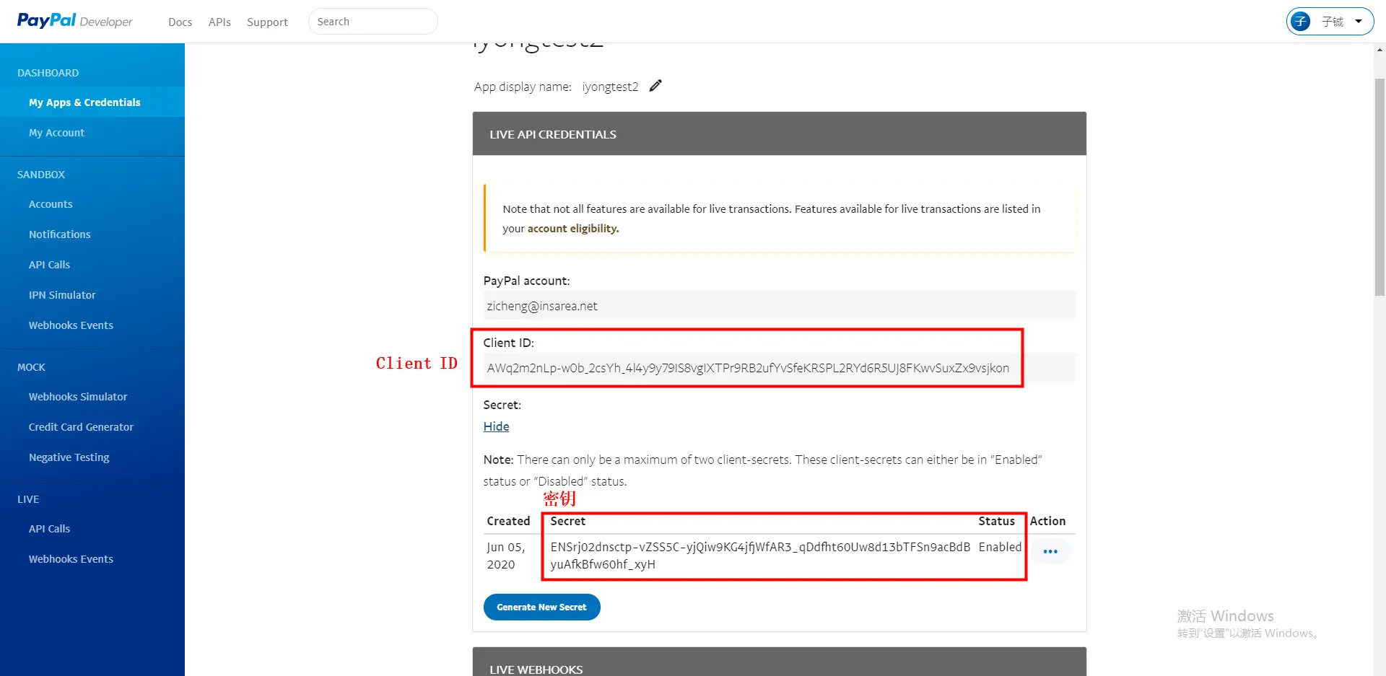Select My Apps & Credentials in sidebar
Image resolution: width=1386 pixels, height=676 pixels.
click(92, 102)
